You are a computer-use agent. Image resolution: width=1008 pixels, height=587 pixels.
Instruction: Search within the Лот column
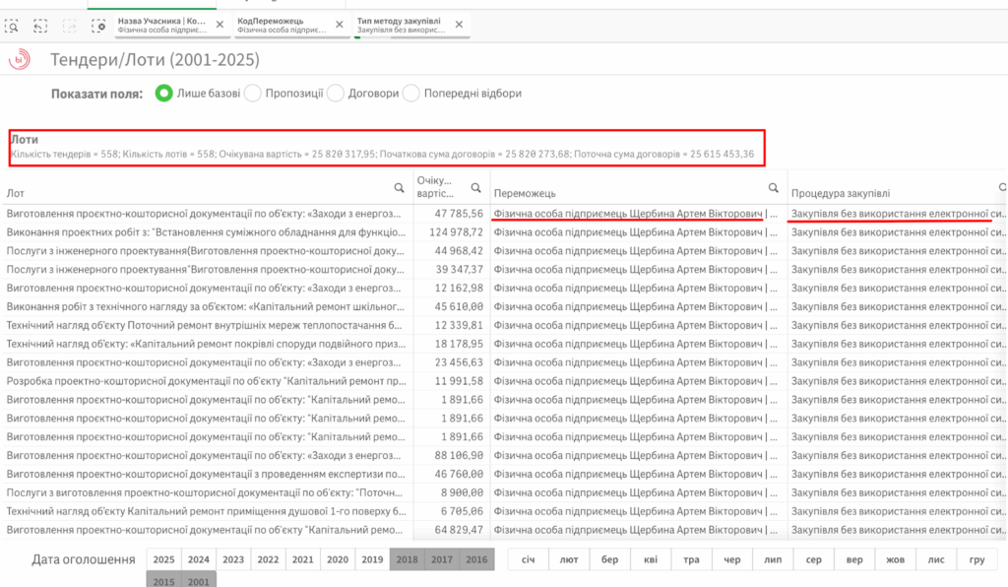coord(400,188)
